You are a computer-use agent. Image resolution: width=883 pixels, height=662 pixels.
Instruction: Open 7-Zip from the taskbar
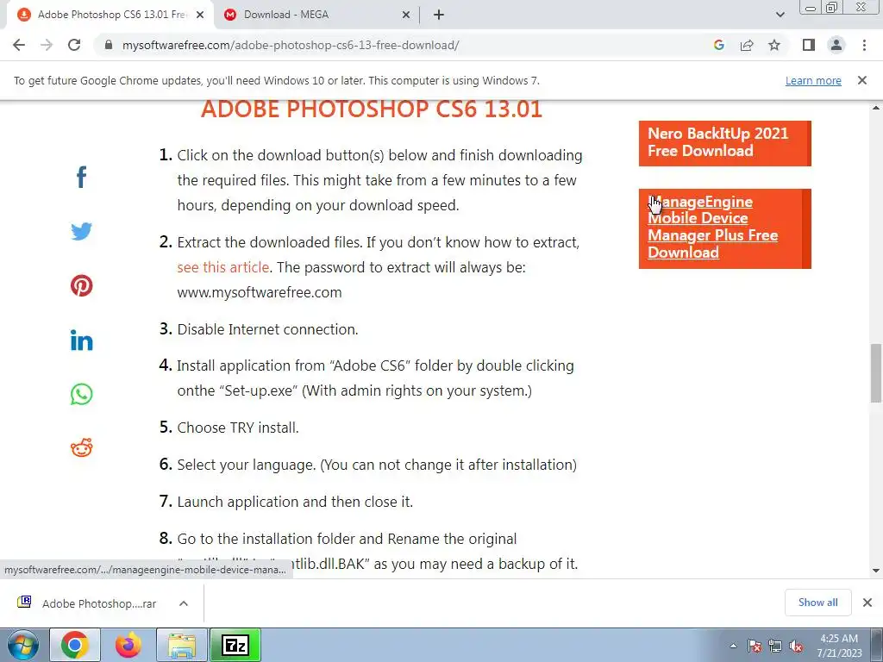click(x=235, y=645)
